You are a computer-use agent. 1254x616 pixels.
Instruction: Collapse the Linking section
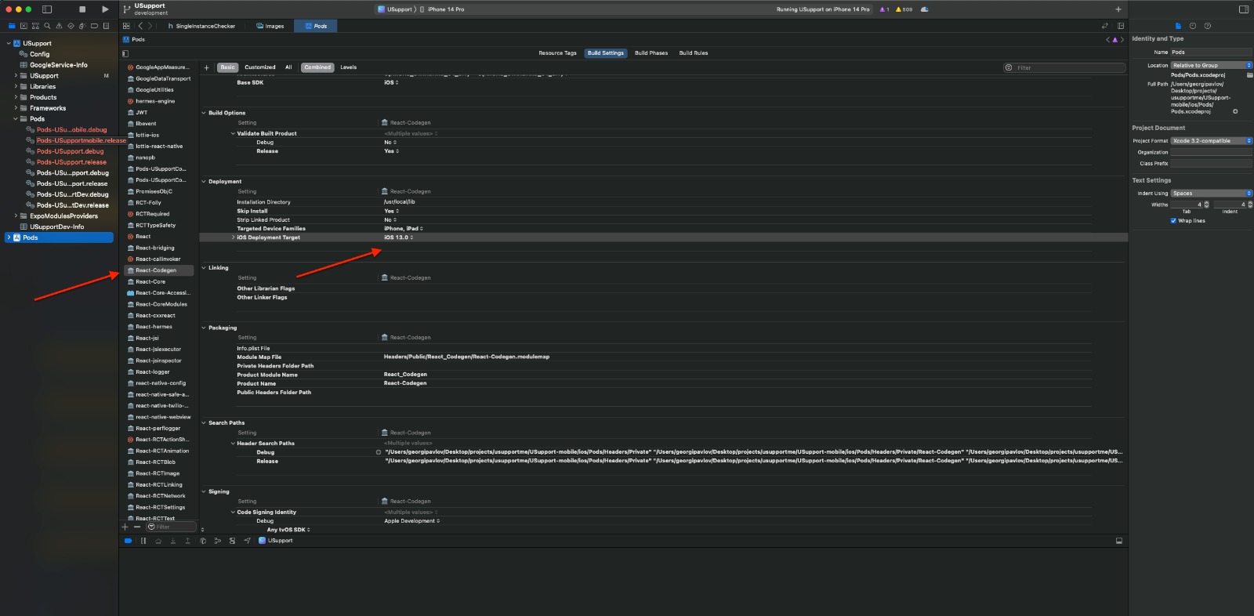coord(204,268)
